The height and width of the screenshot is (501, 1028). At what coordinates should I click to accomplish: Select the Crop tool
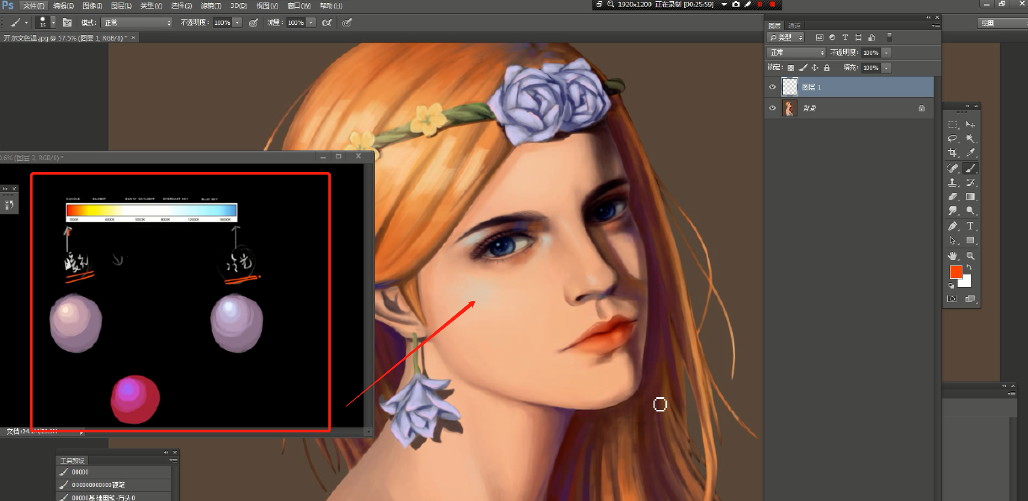click(x=952, y=153)
